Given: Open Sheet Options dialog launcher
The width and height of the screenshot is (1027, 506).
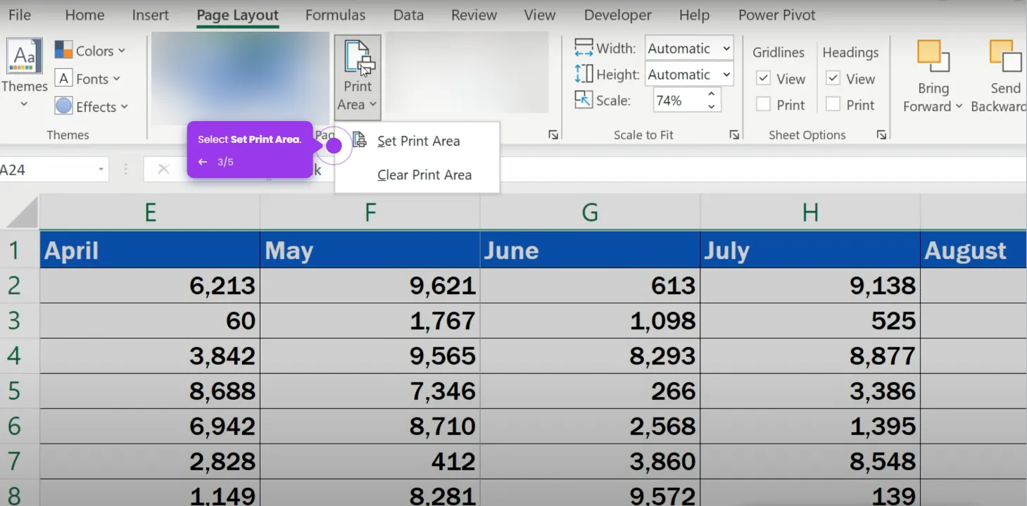Looking at the screenshot, I should tap(881, 134).
